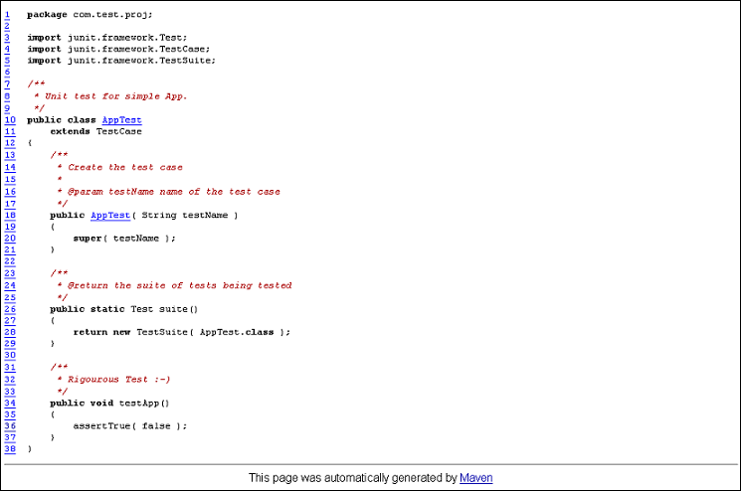Select line number 3 anchor
This screenshot has width=741, height=491.
pyautogui.click(x=7, y=38)
